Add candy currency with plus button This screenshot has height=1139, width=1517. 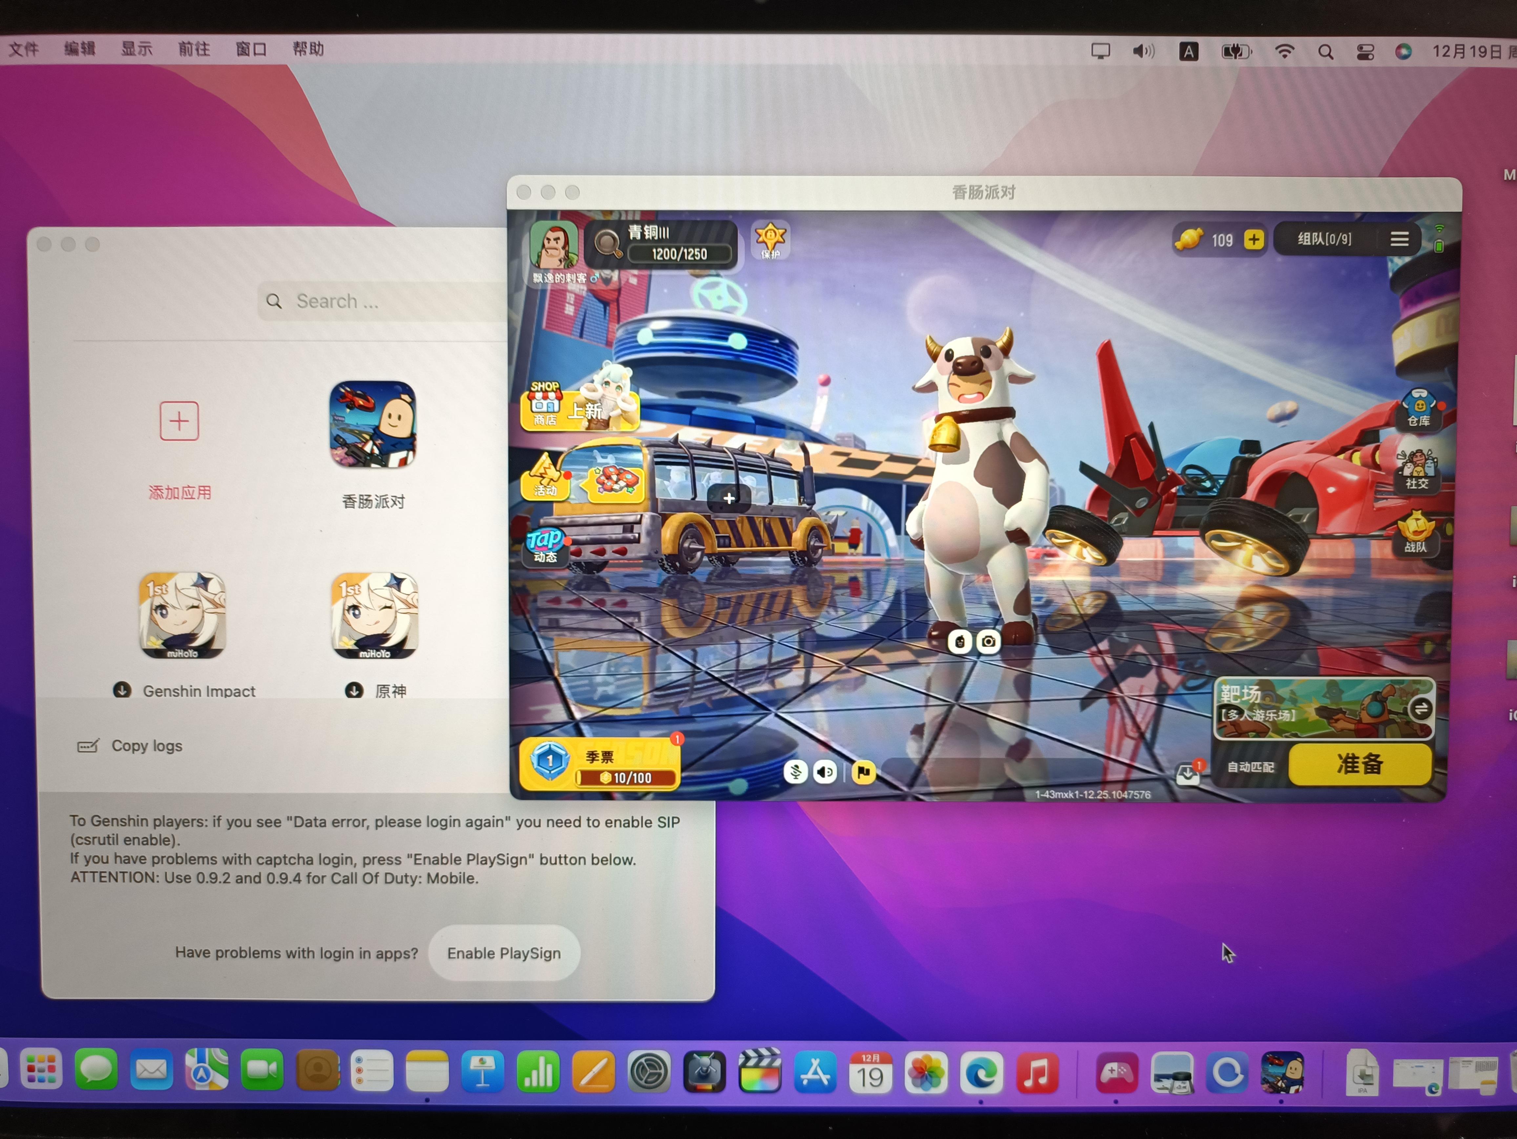pos(1254,239)
